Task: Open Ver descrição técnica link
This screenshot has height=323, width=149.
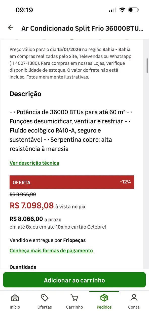Action: [x=34, y=163]
